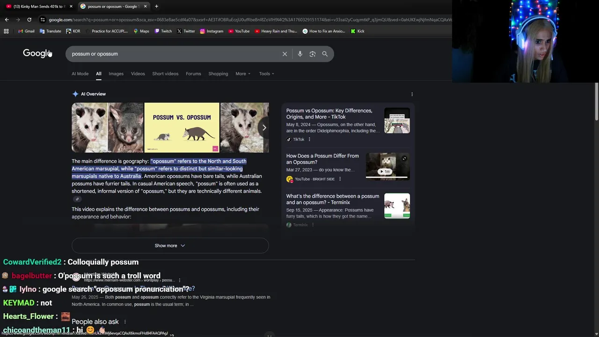Image resolution: width=599 pixels, height=337 pixels.
Task: Play the Bright Side video thumbnail
Action: [387, 166]
